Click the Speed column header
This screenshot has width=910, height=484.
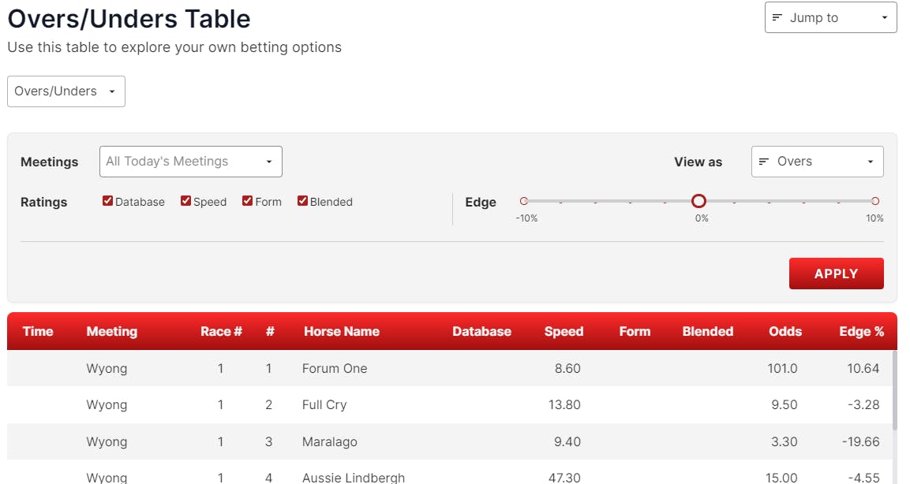coord(564,331)
